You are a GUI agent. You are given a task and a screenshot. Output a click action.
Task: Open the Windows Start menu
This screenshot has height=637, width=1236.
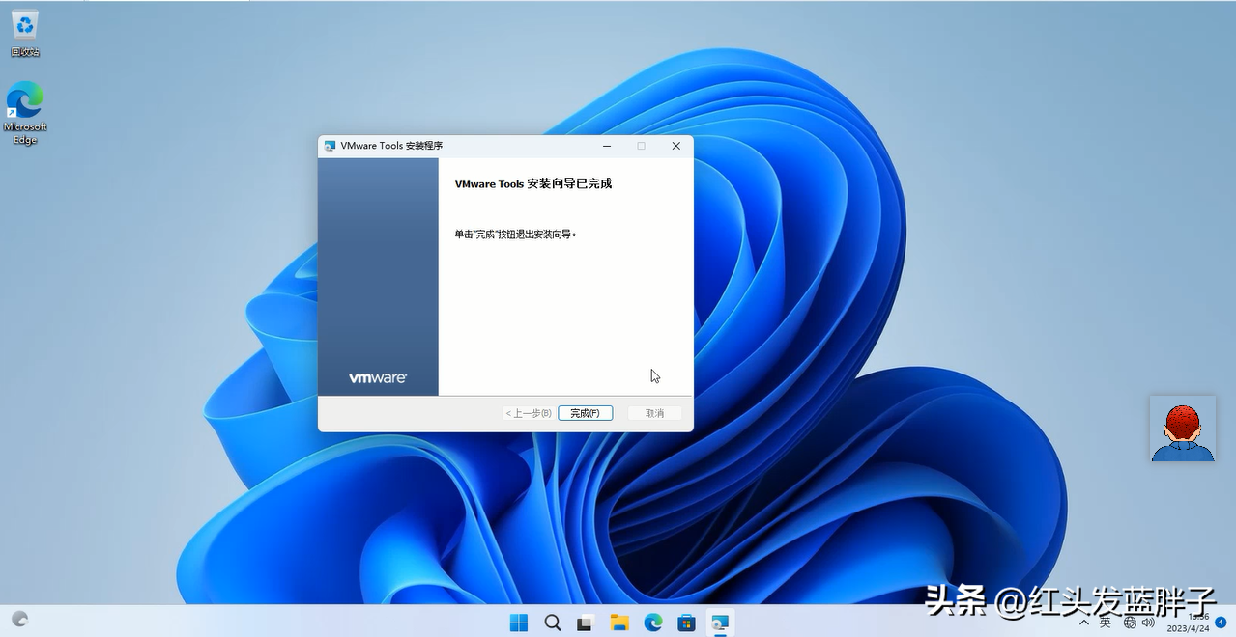coord(519,623)
